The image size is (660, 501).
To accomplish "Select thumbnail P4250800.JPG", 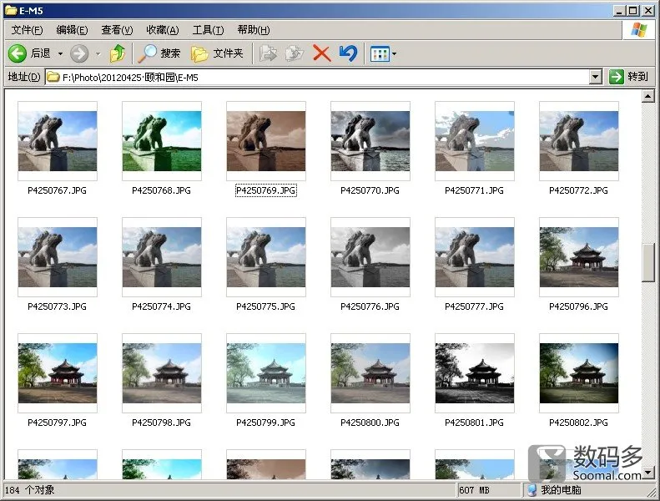I will click(x=370, y=373).
